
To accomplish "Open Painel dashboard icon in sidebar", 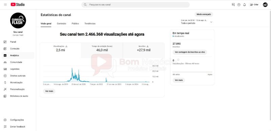I will point(5,42).
